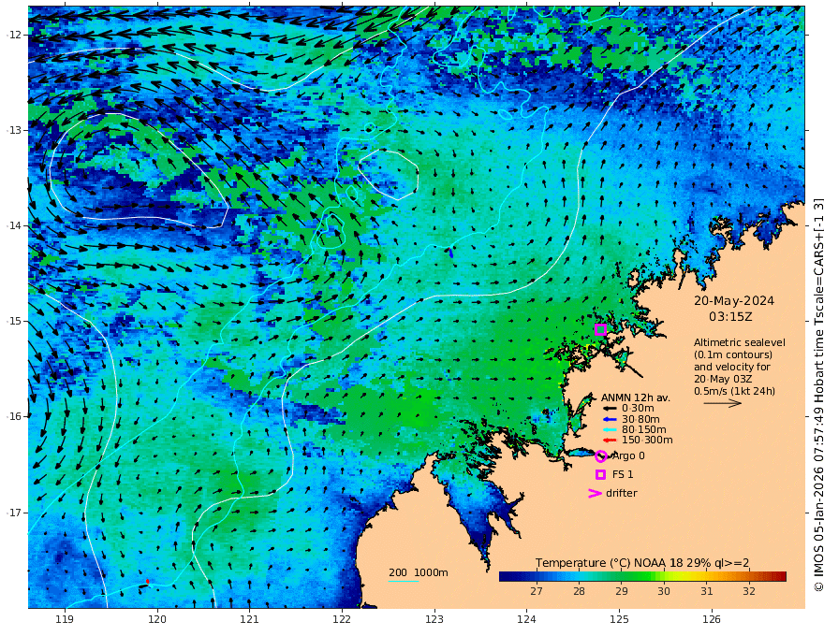Click the 123 longitude axis label

(434, 620)
